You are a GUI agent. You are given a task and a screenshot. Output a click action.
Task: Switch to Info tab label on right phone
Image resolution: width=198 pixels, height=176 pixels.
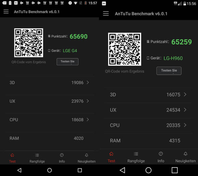pos(161,161)
